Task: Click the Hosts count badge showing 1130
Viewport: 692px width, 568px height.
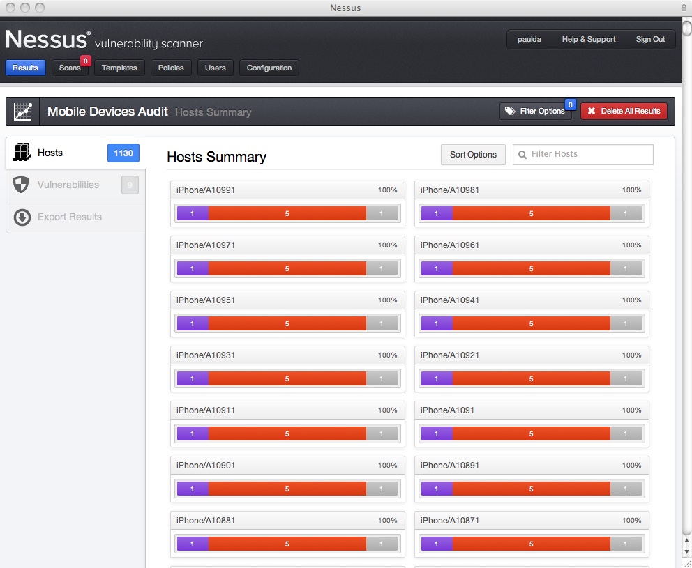Action: click(123, 153)
